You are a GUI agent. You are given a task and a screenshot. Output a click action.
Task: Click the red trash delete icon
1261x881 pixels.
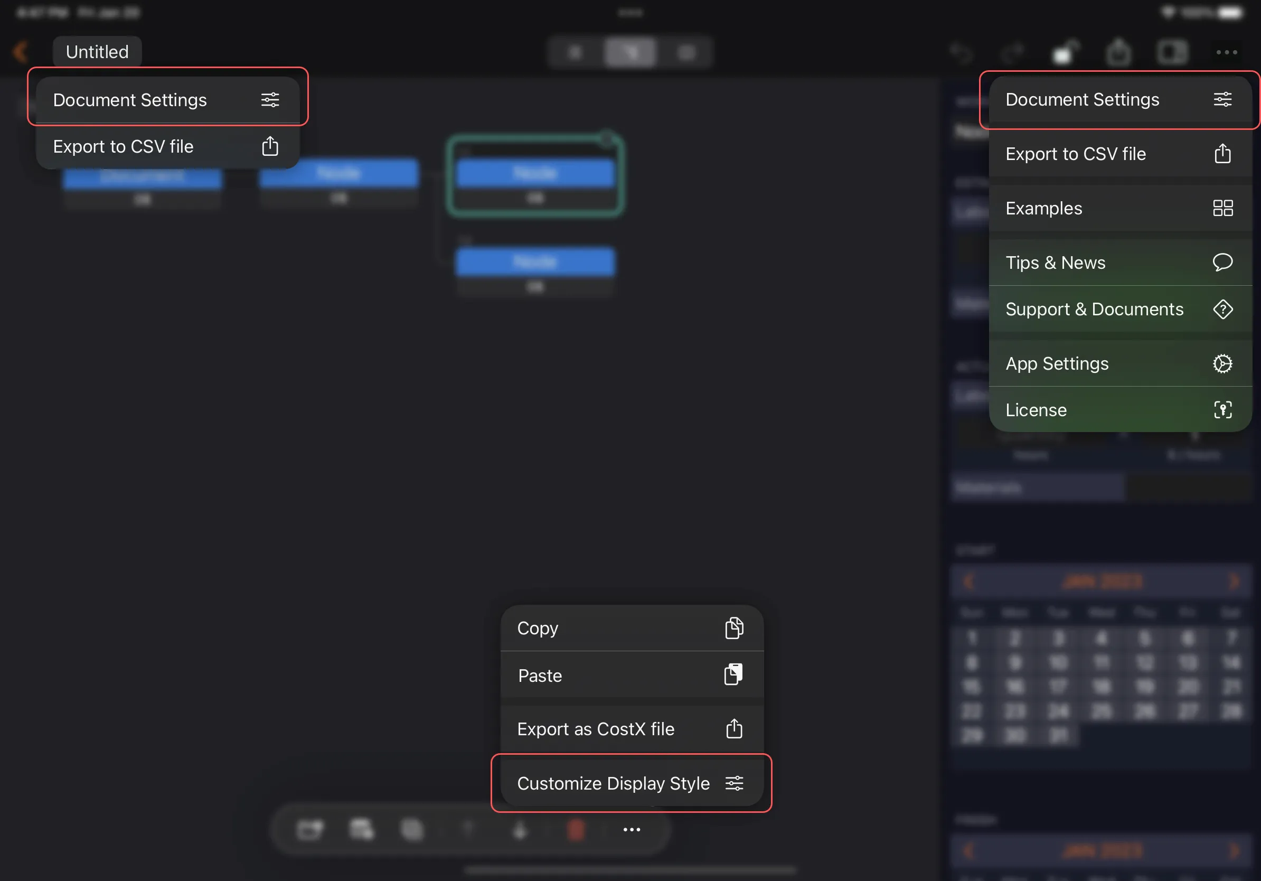pos(576,829)
